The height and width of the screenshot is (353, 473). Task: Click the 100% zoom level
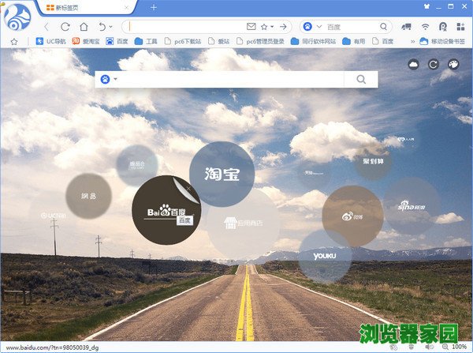(x=459, y=347)
